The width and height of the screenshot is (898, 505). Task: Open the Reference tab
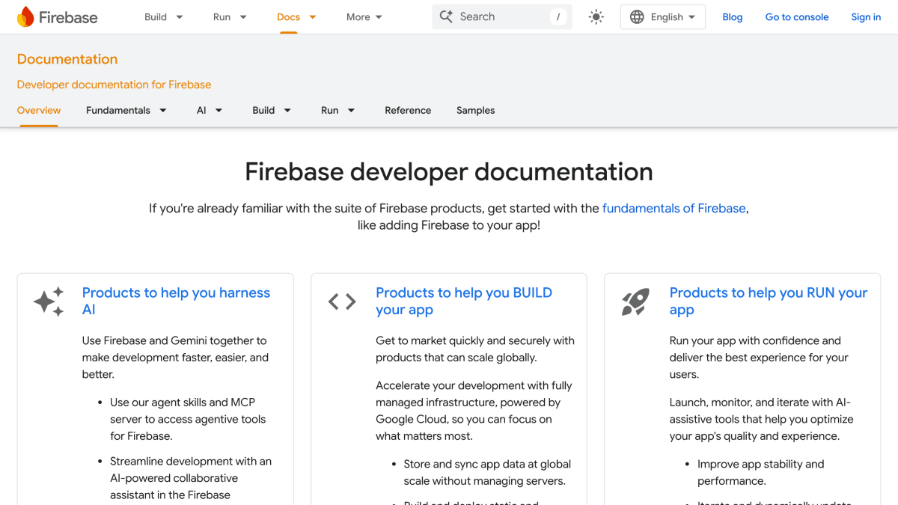coord(408,110)
